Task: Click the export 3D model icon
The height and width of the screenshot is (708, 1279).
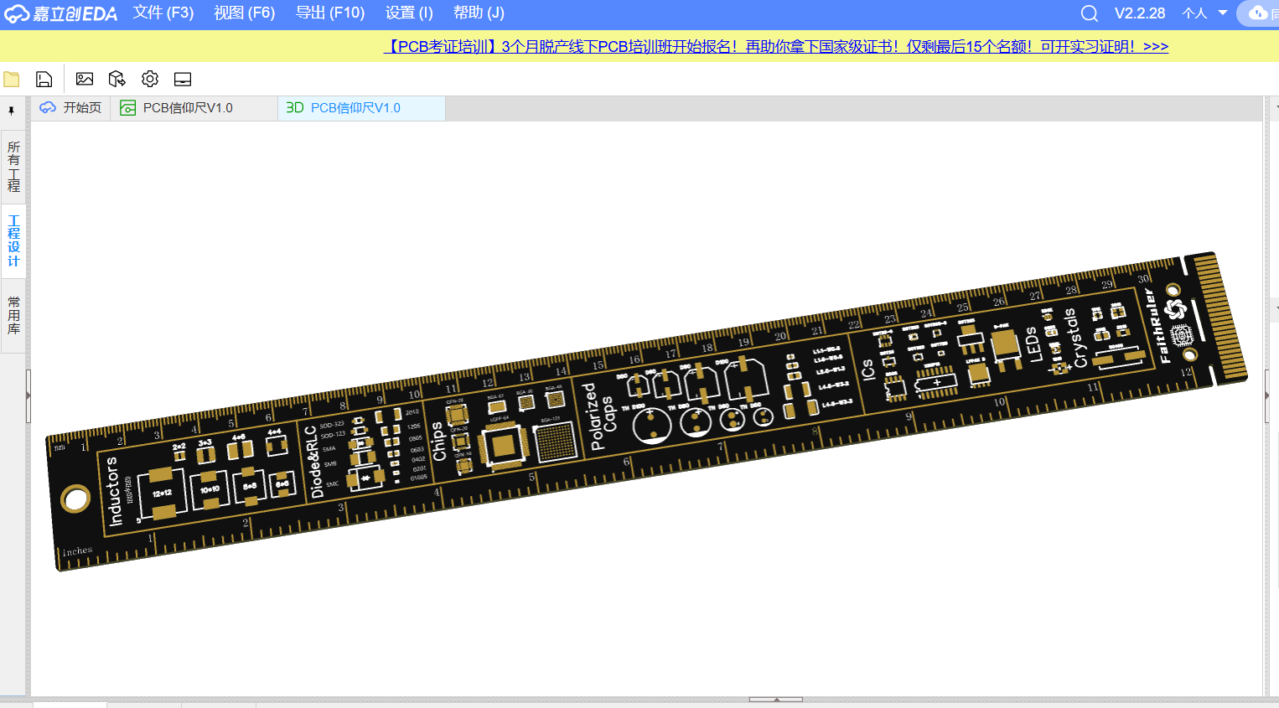Action: point(117,79)
